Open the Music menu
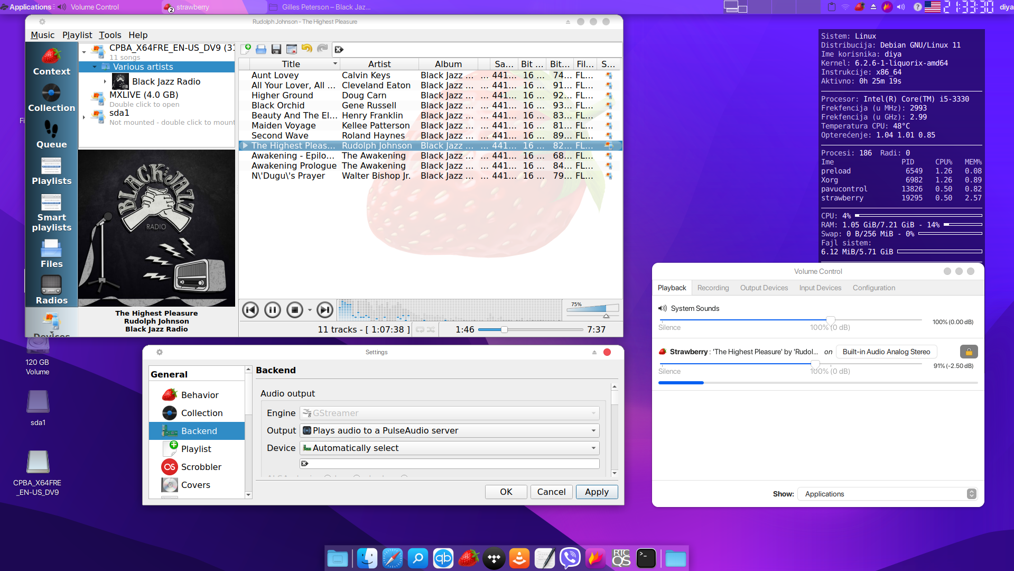This screenshot has width=1014, height=571. point(42,35)
